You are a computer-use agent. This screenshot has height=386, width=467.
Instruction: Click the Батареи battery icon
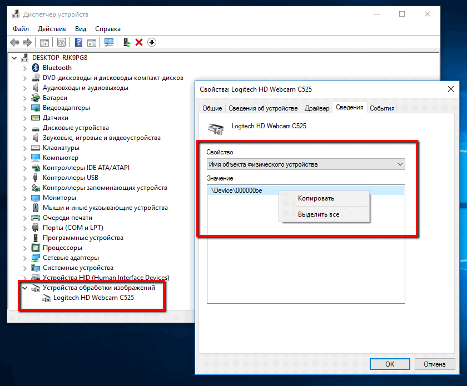click(36, 98)
